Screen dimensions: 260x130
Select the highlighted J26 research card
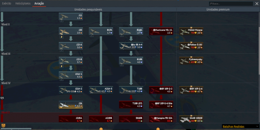pyautogui.click(x=71, y=105)
